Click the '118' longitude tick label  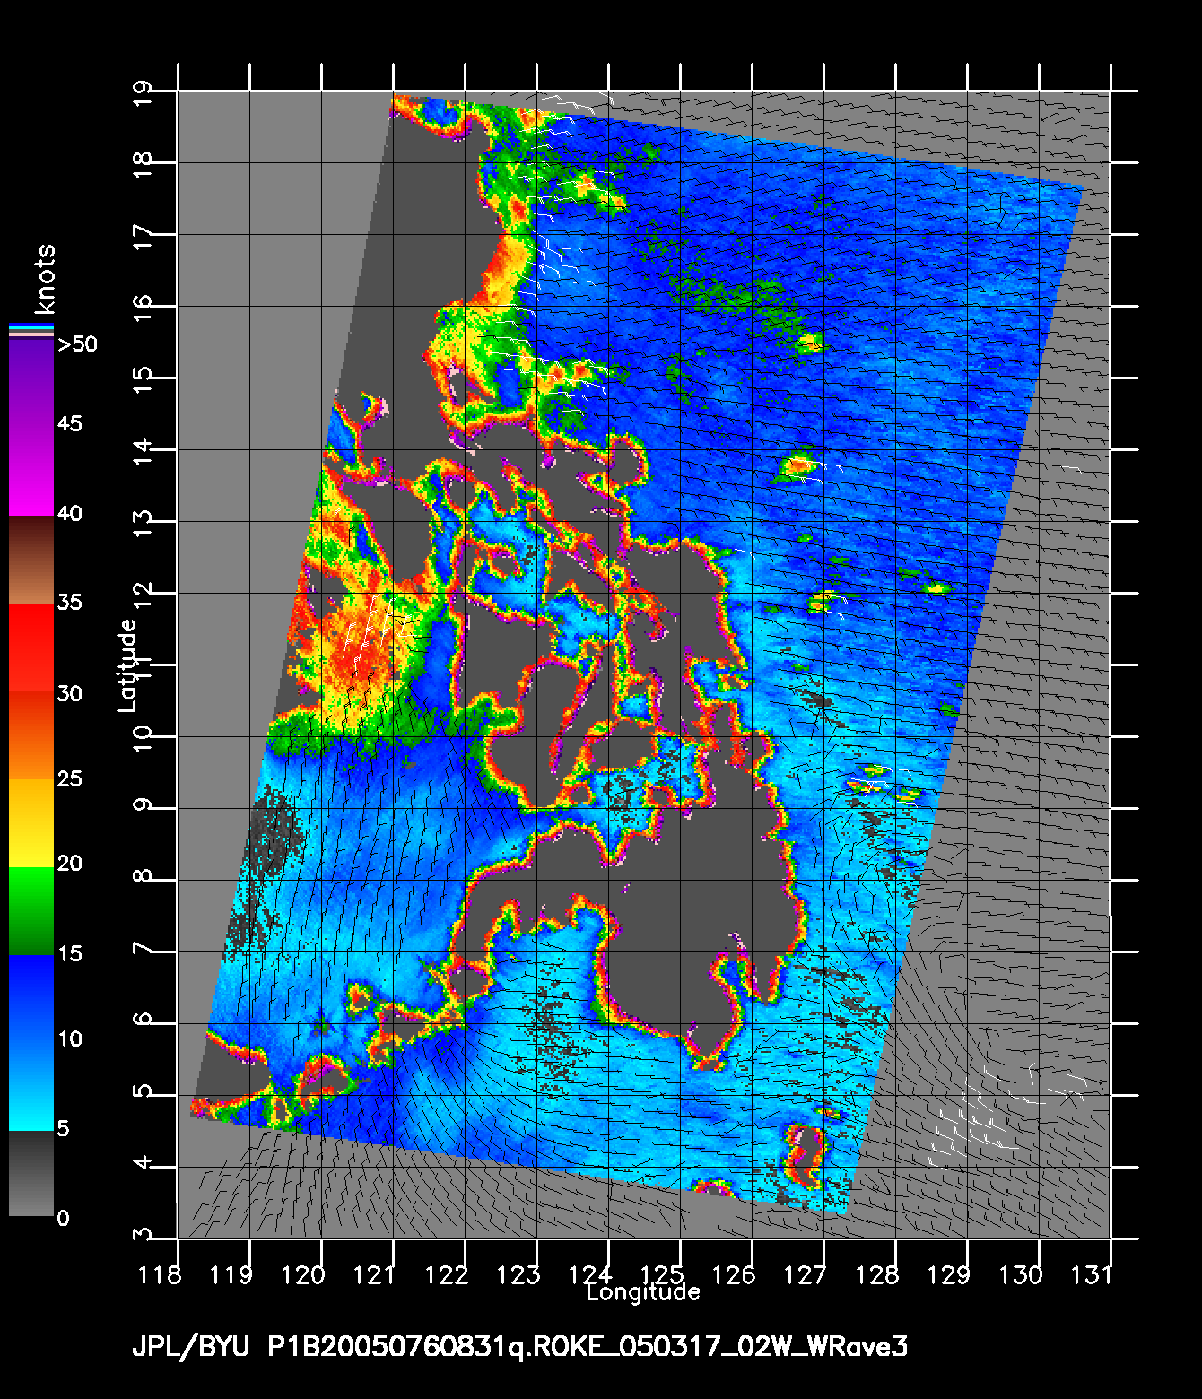coord(160,1274)
